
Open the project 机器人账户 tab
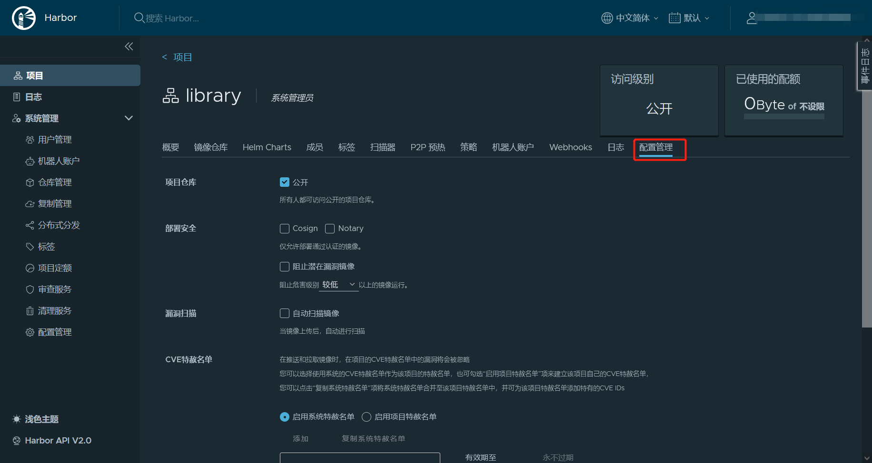513,147
